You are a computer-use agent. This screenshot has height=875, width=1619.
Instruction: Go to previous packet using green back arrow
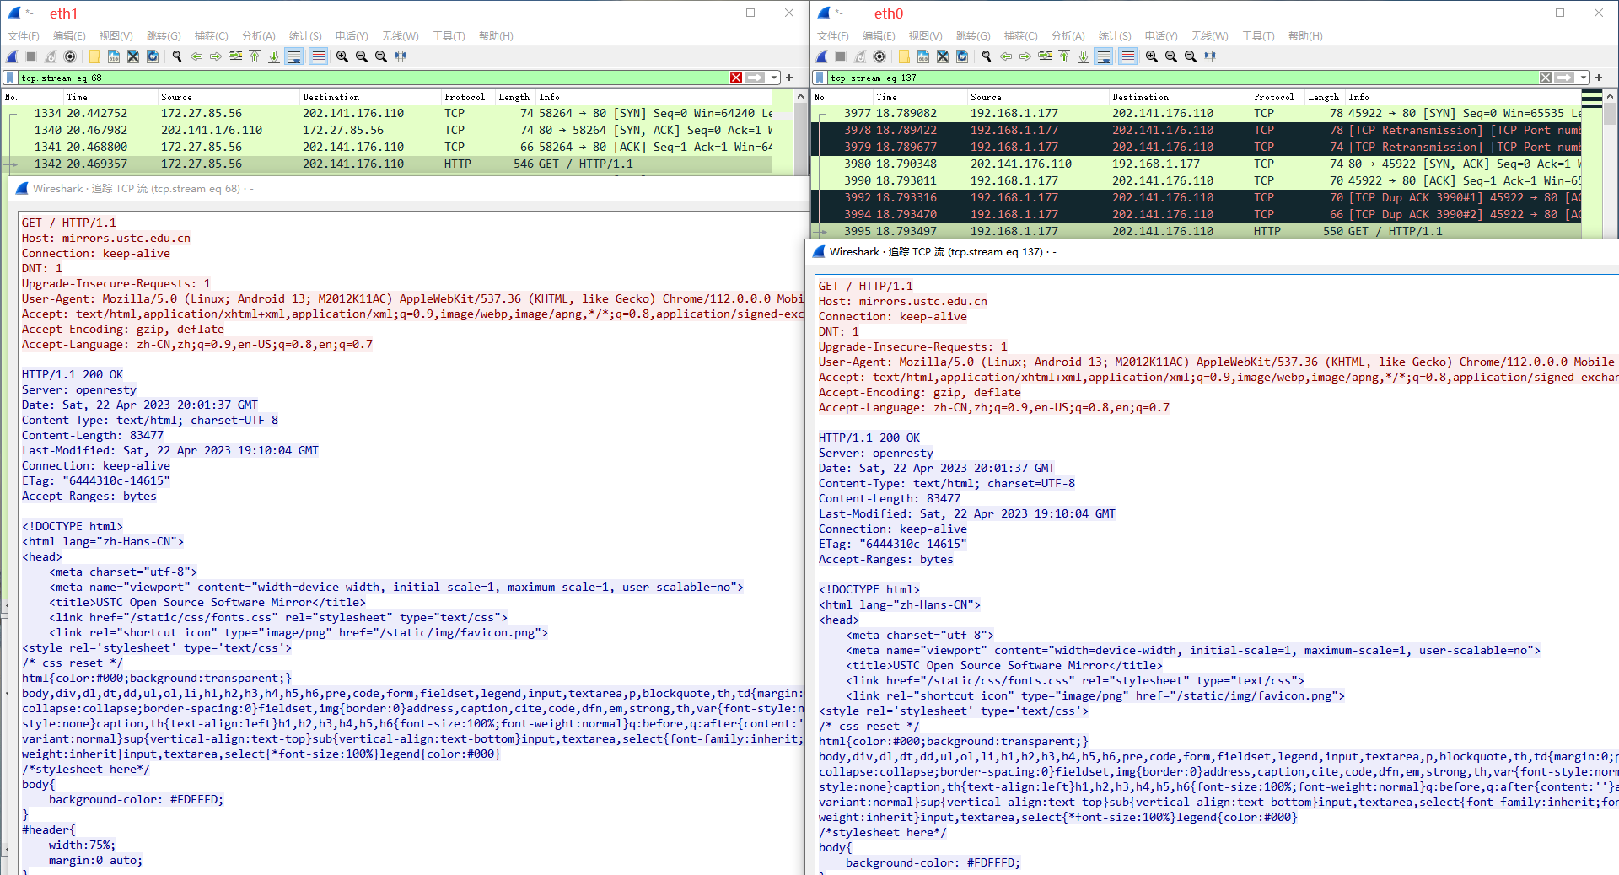point(196,56)
